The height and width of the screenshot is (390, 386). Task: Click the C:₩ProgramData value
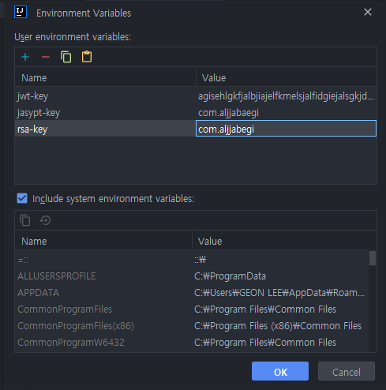click(230, 276)
